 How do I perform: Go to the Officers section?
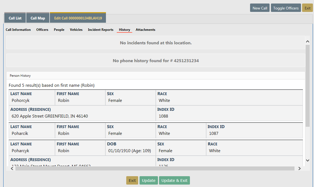[x=42, y=30]
